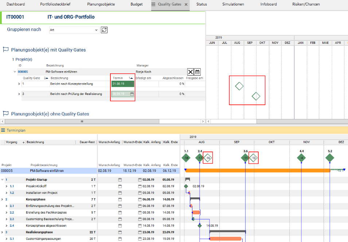Screen dimensions: 348x242
Task: Open task link 2.2 Erstellung des Fachkonzeptes
Action: coord(12,212)
